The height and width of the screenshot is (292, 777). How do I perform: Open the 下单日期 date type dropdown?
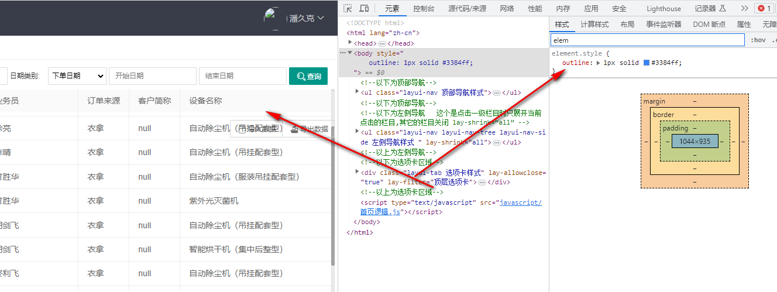pyautogui.click(x=77, y=76)
